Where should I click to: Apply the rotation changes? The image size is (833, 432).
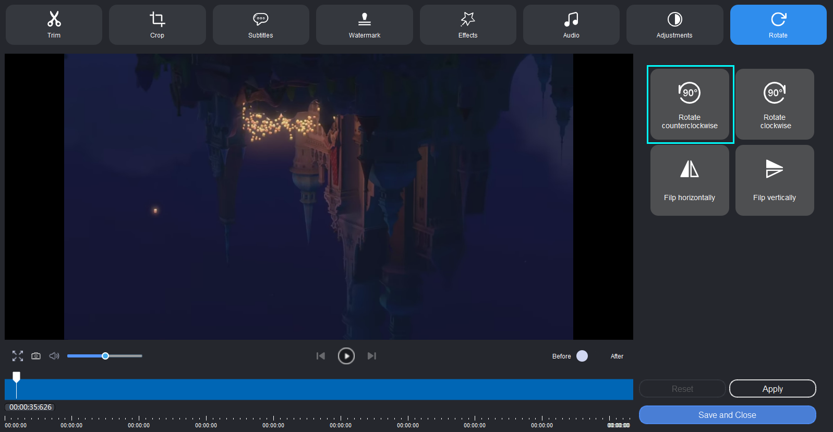click(772, 389)
